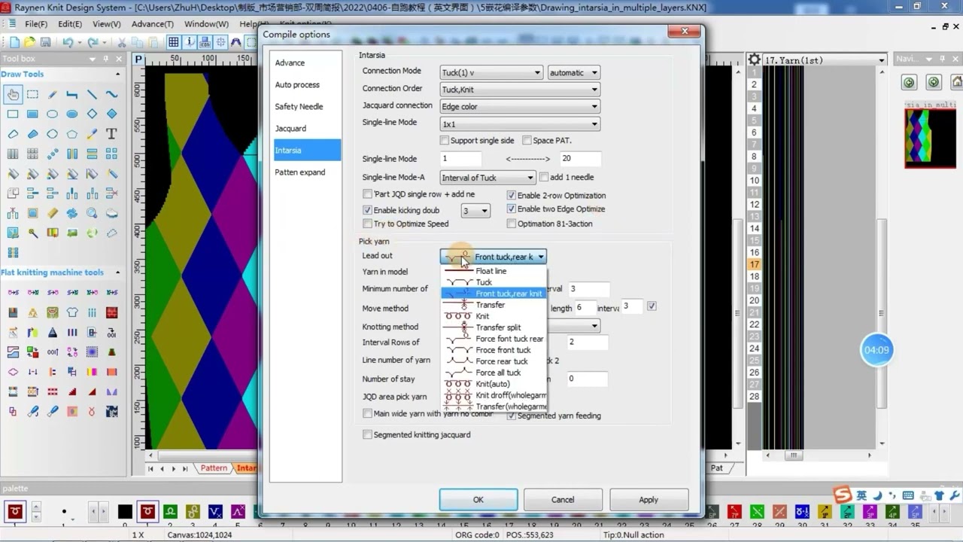The height and width of the screenshot is (542, 963).
Task: Open the kicking doub value 3 dropdown
Action: [x=475, y=211]
